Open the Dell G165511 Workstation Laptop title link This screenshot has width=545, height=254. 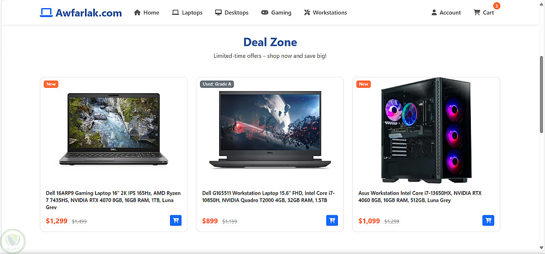click(x=268, y=197)
